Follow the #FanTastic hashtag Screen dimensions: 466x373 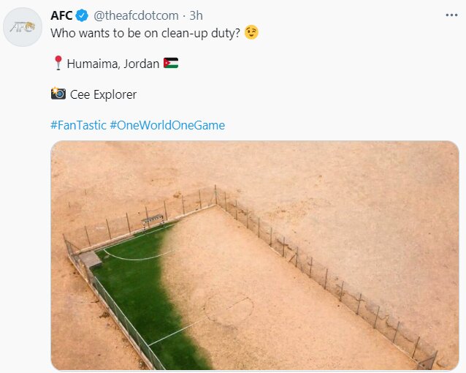coord(78,125)
